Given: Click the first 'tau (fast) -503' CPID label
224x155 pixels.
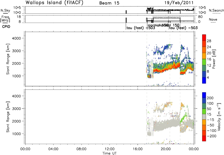Looking at the screenshot, I should pyautogui.click(x=141, y=28).
